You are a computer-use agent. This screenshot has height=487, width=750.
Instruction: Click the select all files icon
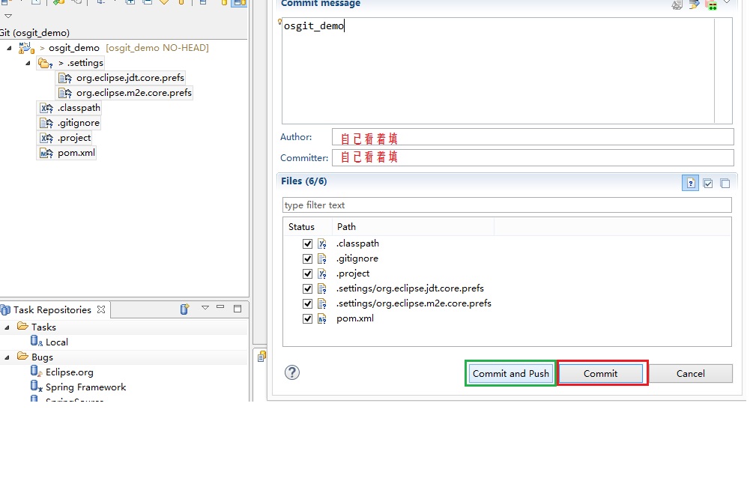tap(708, 183)
